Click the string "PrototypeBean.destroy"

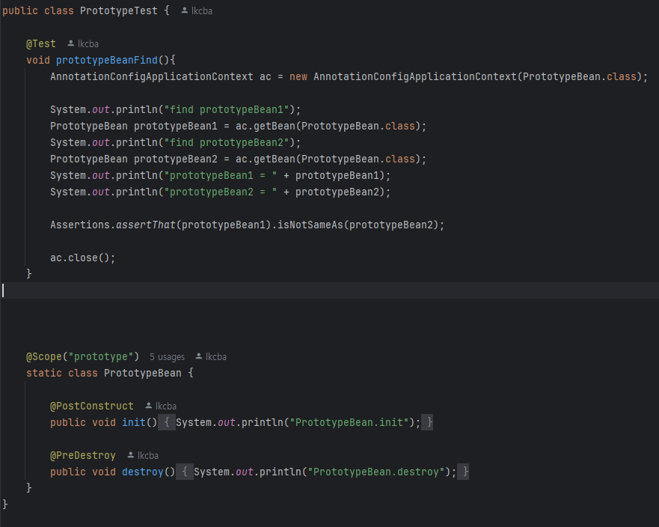[376, 472]
